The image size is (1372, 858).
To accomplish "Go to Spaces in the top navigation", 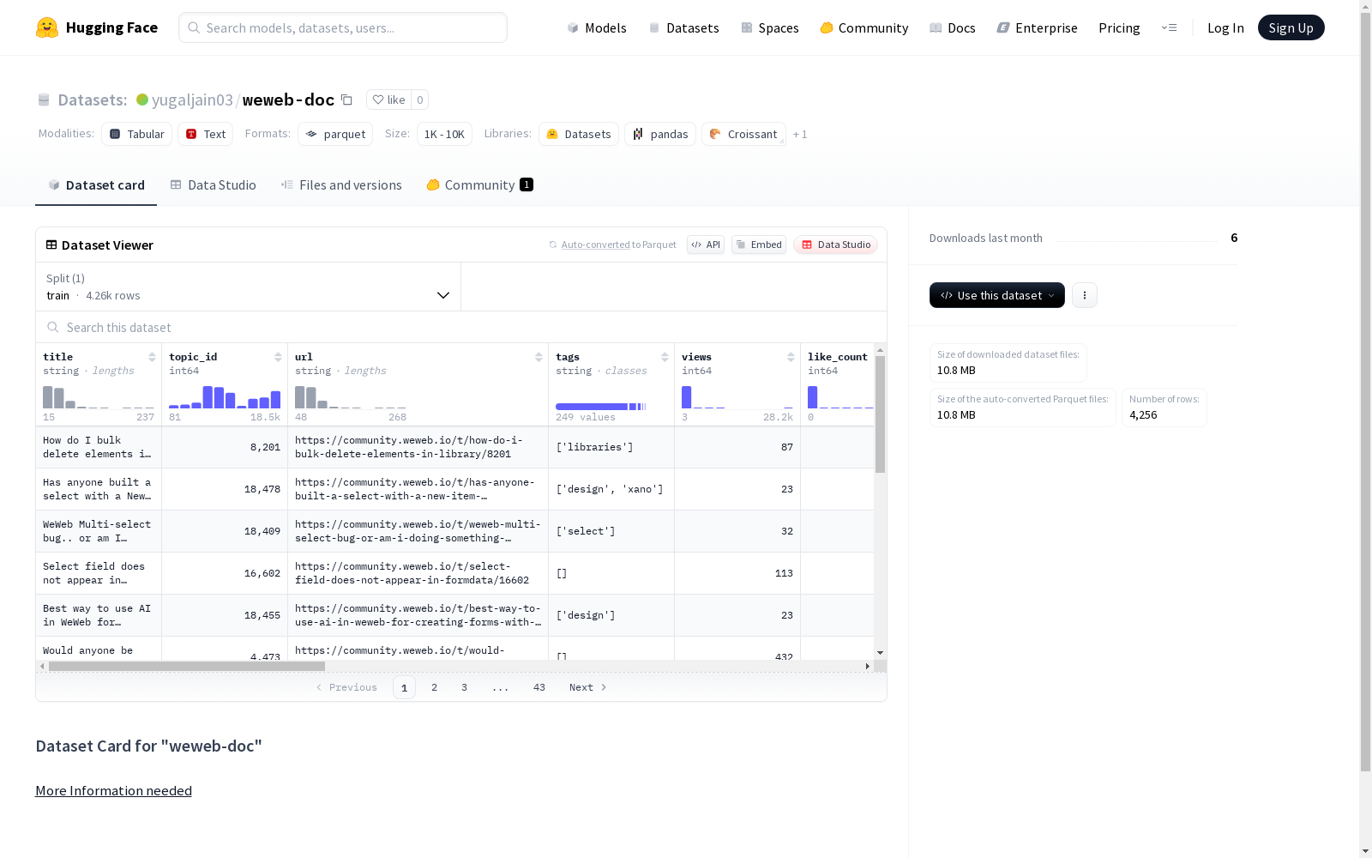I will [770, 27].
